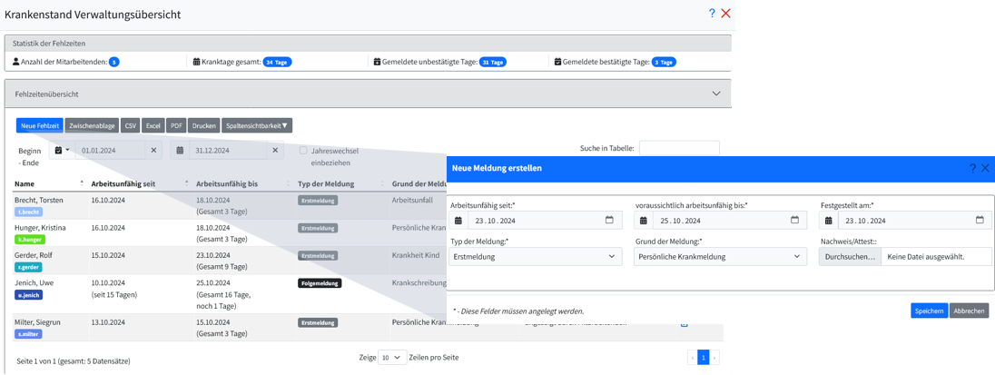The image size is (995, 375).
Task: Click calendar icon beside Kranktage gesamt
Action: [197, 62]
